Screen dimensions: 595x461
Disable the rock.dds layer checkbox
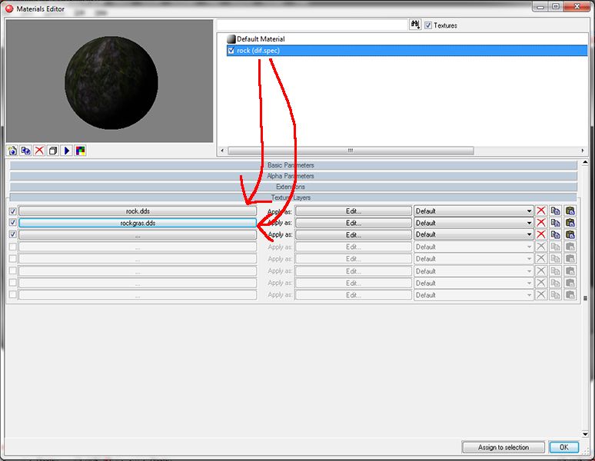coord(13,211)
